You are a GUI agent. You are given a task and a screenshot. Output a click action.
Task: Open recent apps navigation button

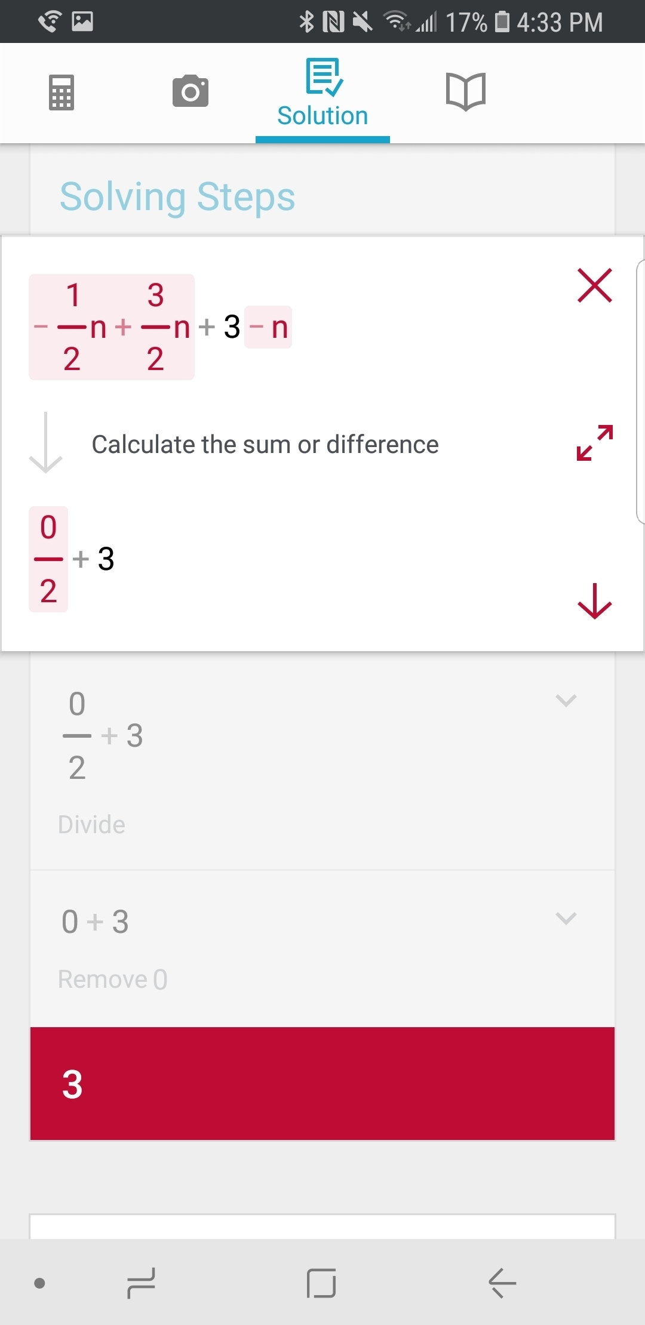(142, 1283)
